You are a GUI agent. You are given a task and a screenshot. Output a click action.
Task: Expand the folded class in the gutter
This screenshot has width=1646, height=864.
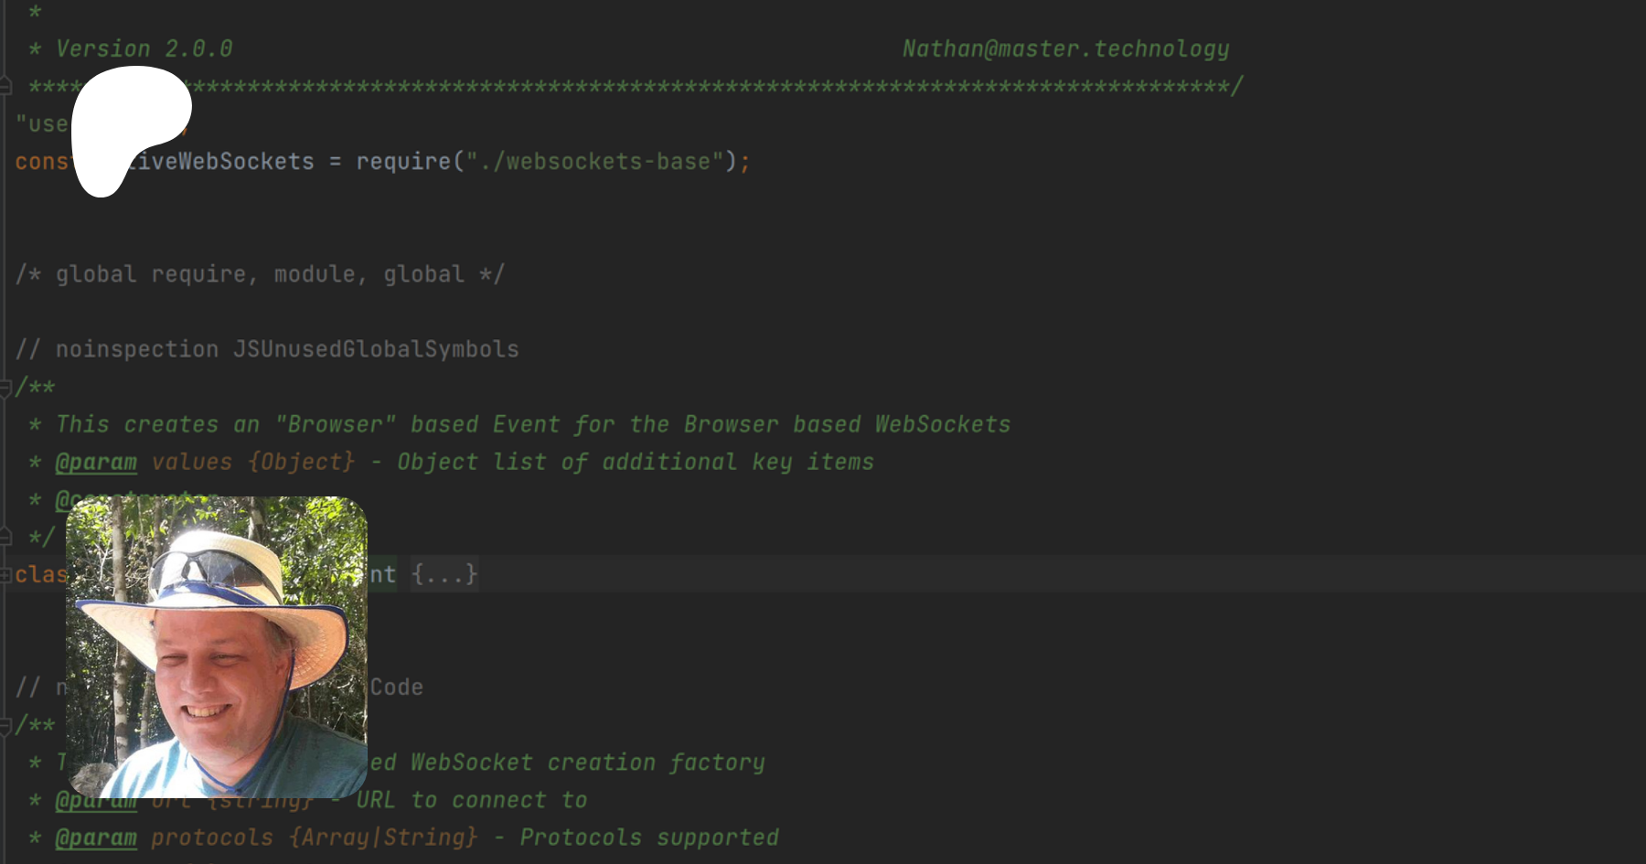pyautogui.click(x=5, y=575)
